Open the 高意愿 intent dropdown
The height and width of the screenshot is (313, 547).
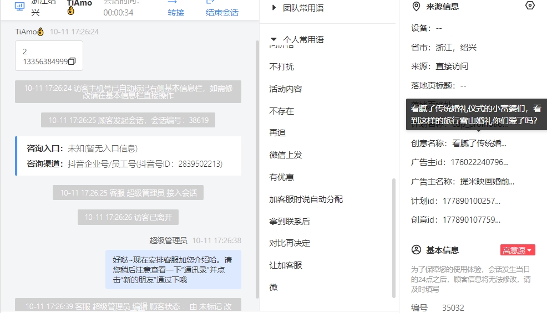pos(518,250)
